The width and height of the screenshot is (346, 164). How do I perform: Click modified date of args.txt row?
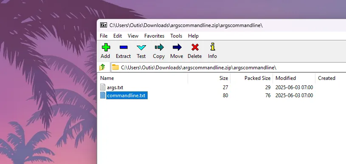click(294, 87)
